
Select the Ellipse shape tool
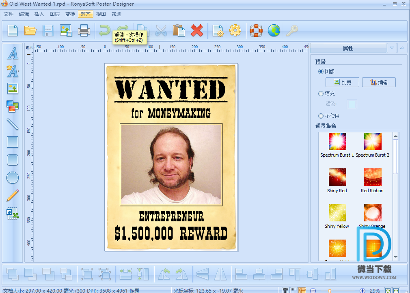pyautogui.click(x=13, y=178)
